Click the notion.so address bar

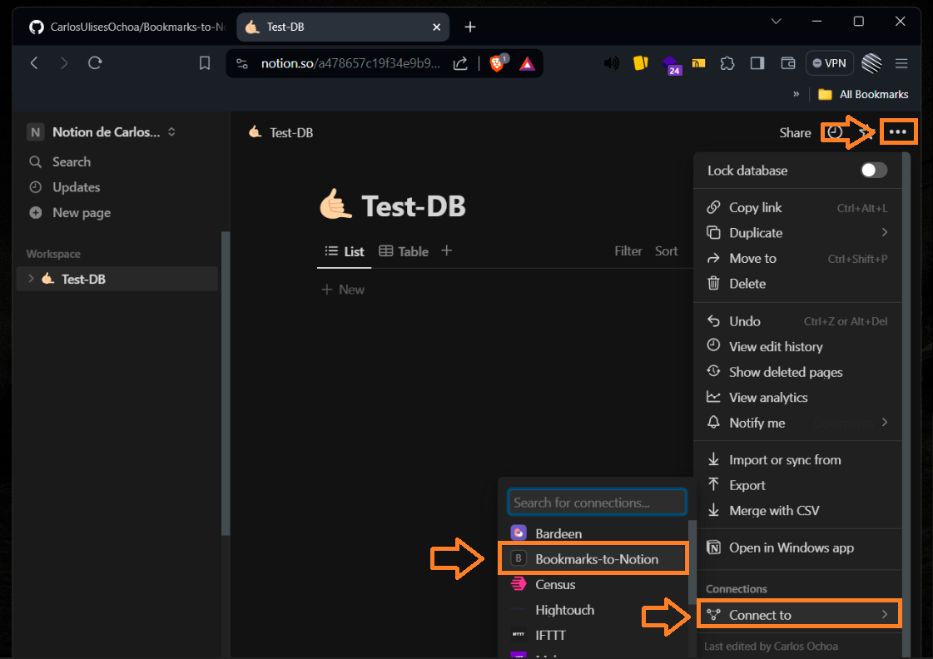tap(350, 63)
